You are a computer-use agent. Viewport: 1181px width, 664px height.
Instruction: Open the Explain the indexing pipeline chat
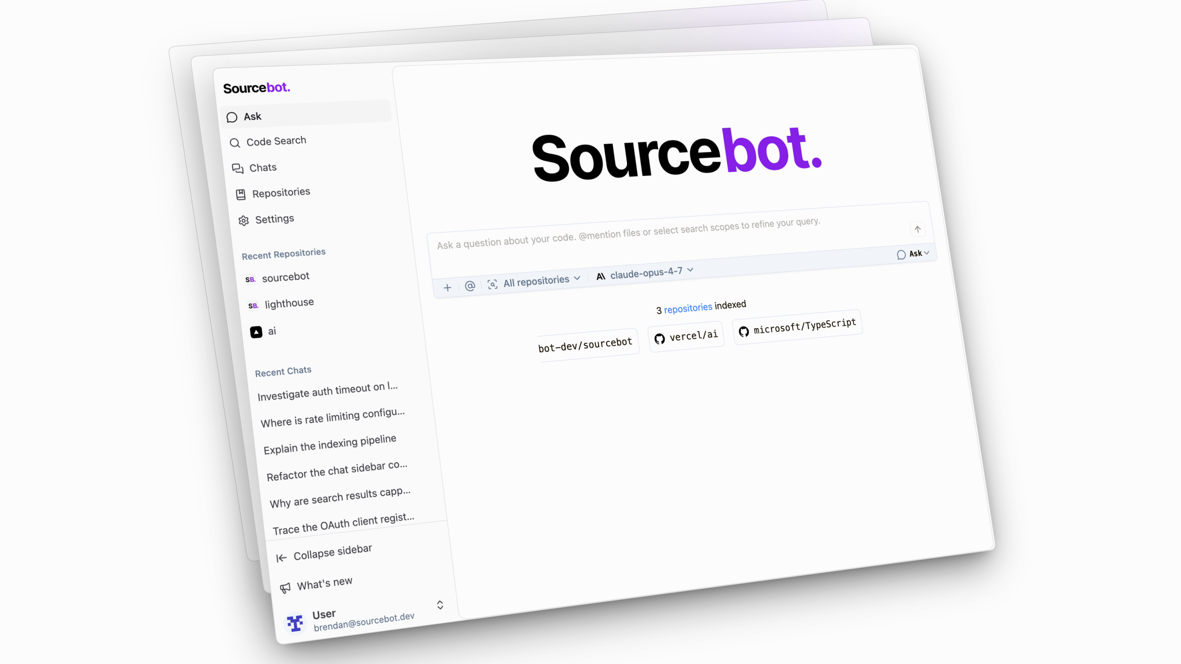pyautogui.click(x=330, y=444)
